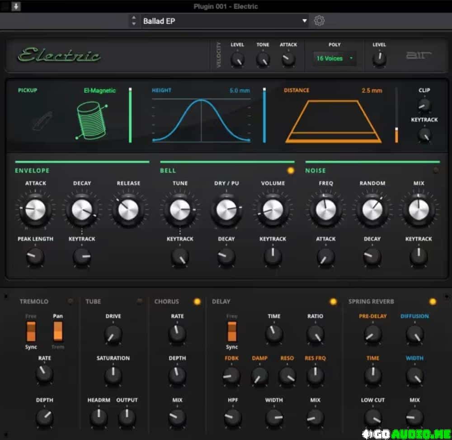
Task: Click the orange Distance slider
Action: (397, 115)
